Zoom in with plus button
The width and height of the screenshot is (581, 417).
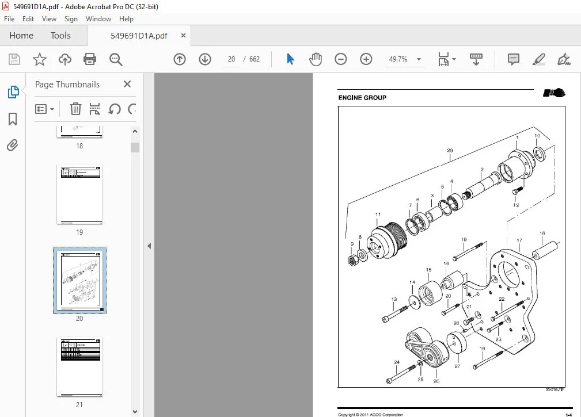366,59
